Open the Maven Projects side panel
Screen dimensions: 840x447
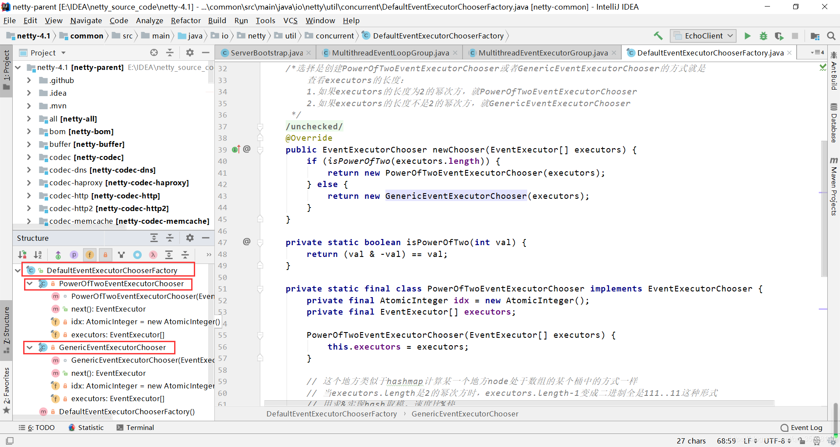(834, 187)
